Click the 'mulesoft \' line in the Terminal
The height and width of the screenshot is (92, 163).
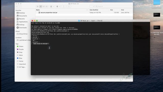point(36,42)
